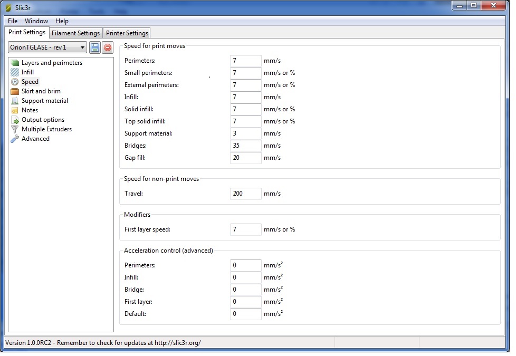
Task: Switch to the Filament Settings tab
Action: pos(76,33)
